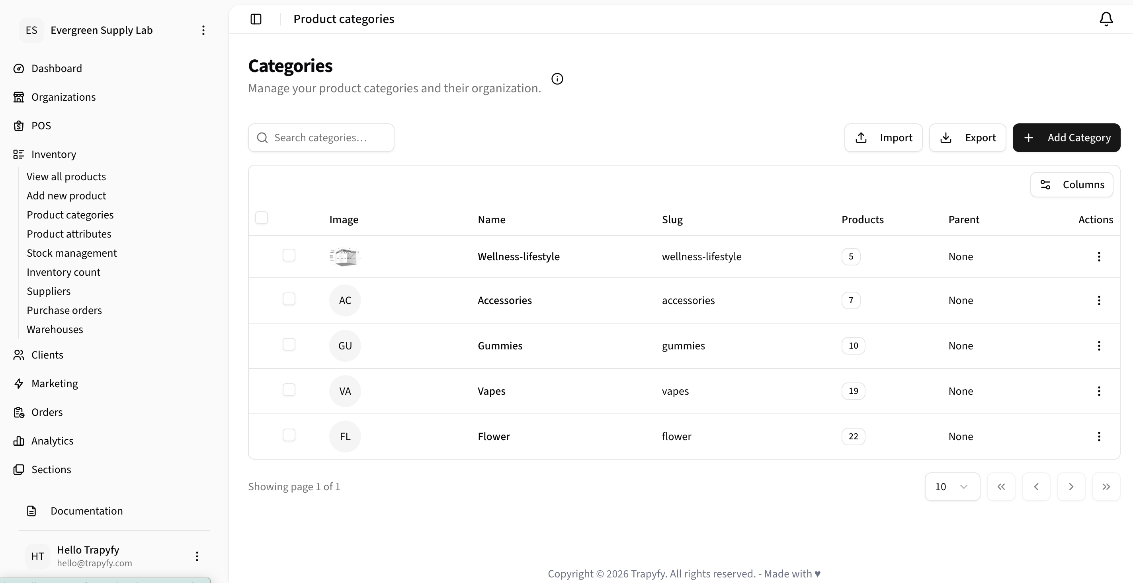
Task: Open actions menu for Gummies row
Action: click(x=1099, y=346)
